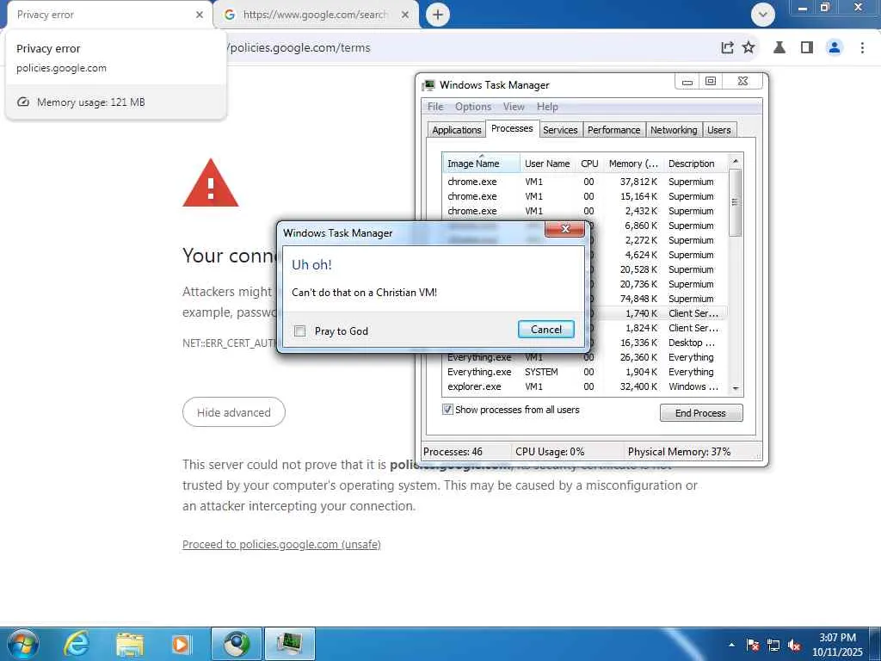Open a new tab with plus button
Viewport: 881px width, 661px height.
coord(438,15)
